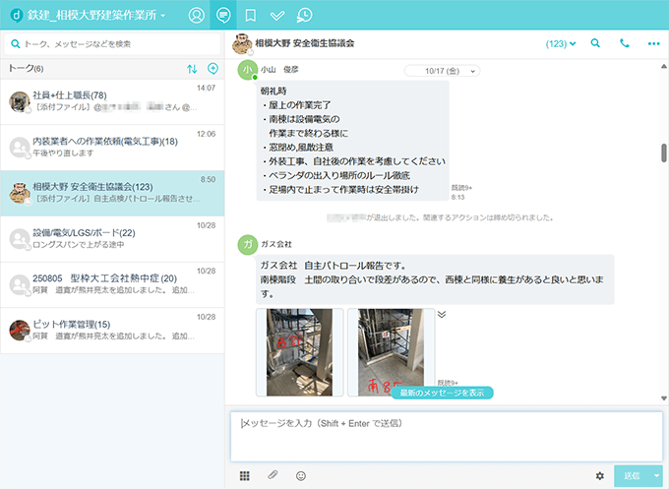The height and width of the screenshot is (489, 669).
Task: Click group avatar of 250805 型枠大工会社熱中症 talk
Action: 20,284
